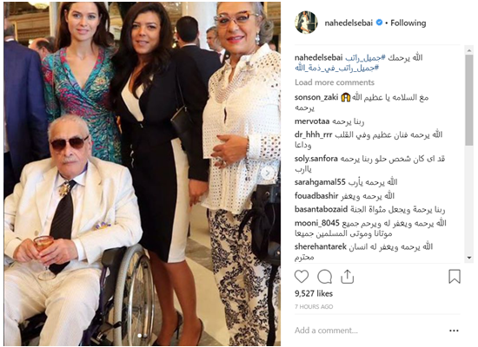
Task: Open more options three-dots menu
Action: click(x=454, y=331)
